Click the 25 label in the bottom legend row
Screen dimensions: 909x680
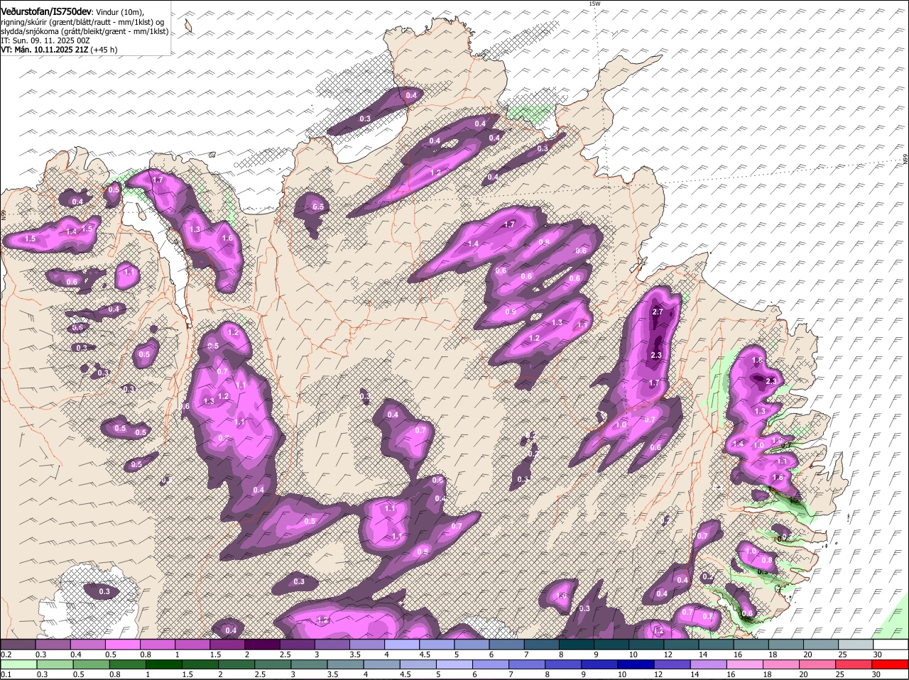pos(839,675)
